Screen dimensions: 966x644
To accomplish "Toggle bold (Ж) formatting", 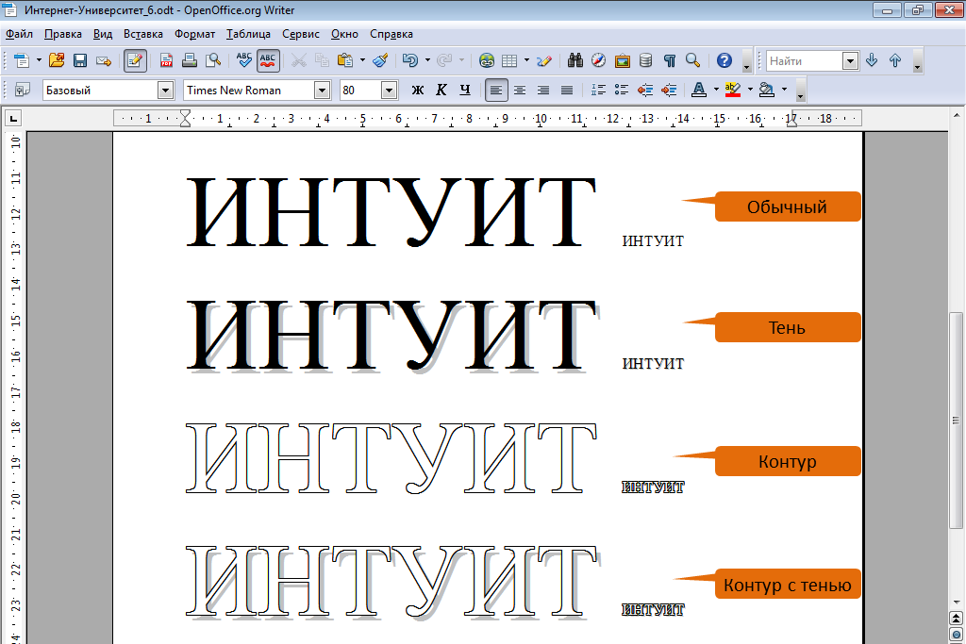I will [418, 90].
